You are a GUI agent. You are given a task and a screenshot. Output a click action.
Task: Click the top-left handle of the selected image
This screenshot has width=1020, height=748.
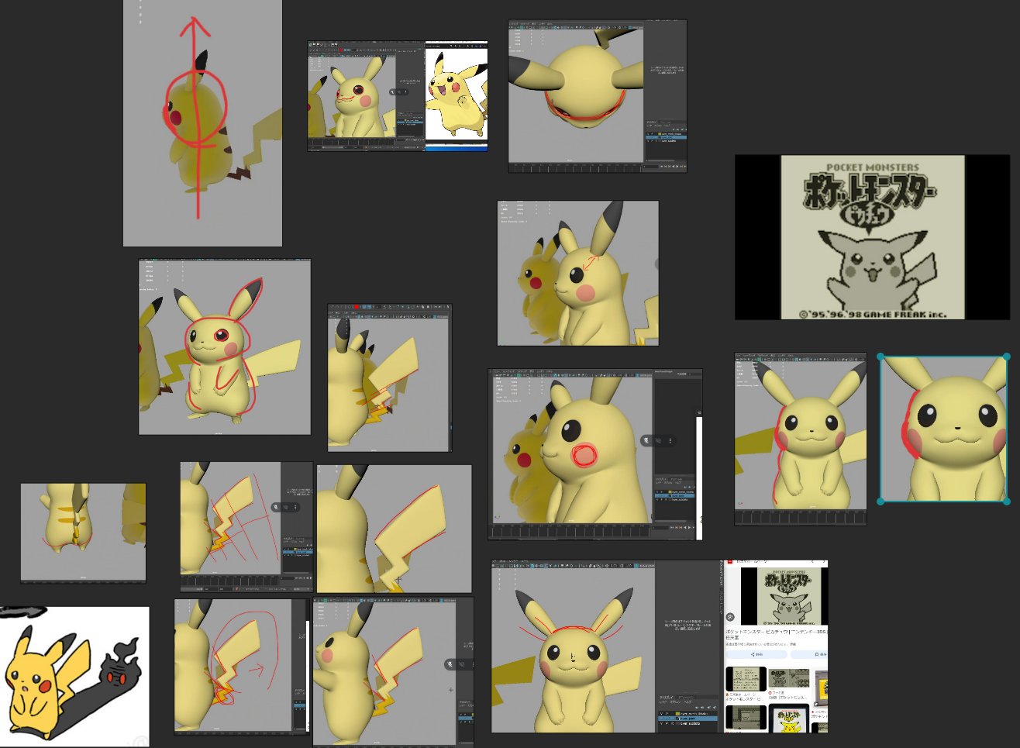coord(880,357)
